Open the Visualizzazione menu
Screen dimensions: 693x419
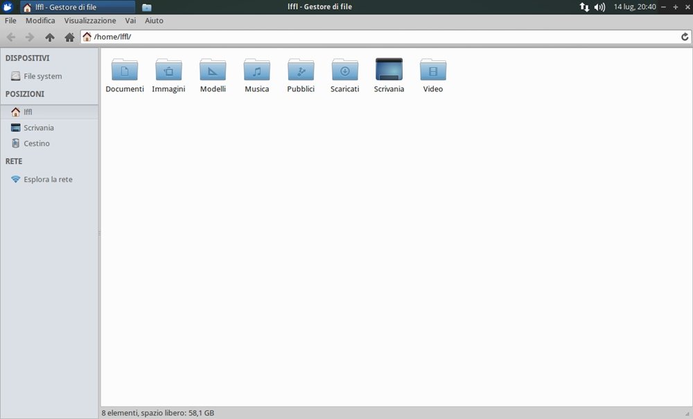89,20
